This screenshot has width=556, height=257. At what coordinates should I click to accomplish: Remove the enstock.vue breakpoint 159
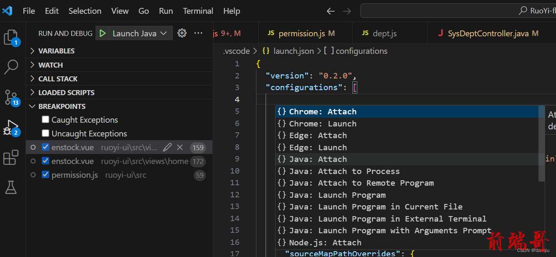180,147
